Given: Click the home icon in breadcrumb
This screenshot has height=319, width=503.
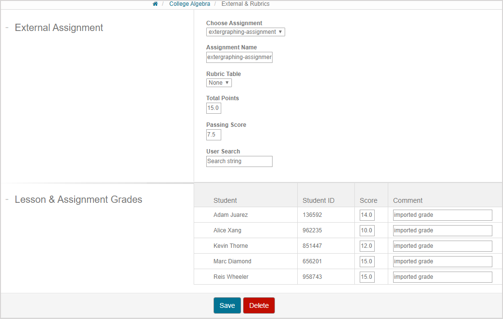Looking at the screenshot, I should click(155, 4).
